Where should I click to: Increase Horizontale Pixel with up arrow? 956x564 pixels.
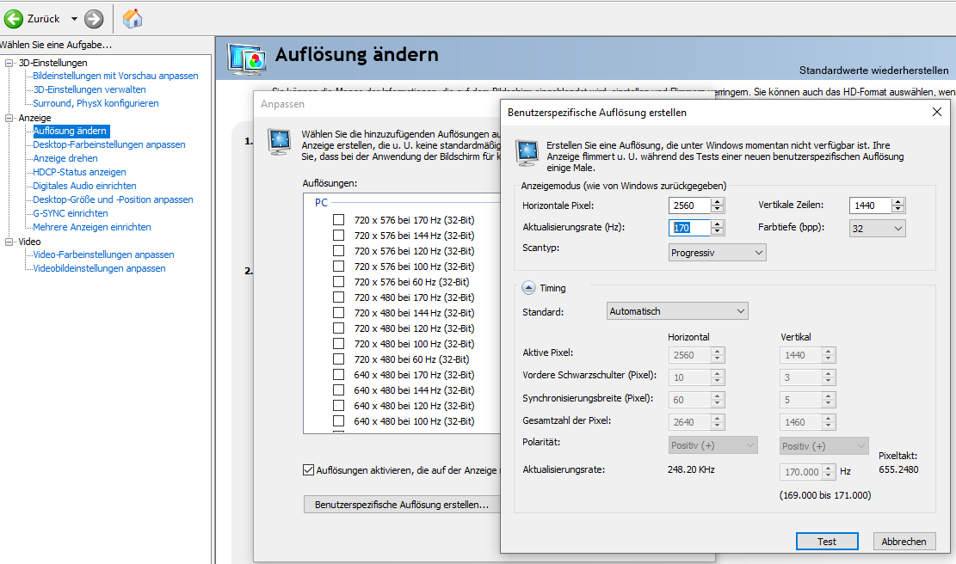(x=718, y=201)
